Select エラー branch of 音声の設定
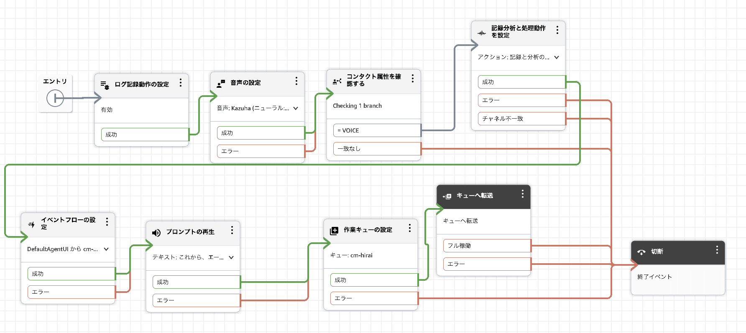Viewport: 746px width, 333px height. tap(261, 151)
